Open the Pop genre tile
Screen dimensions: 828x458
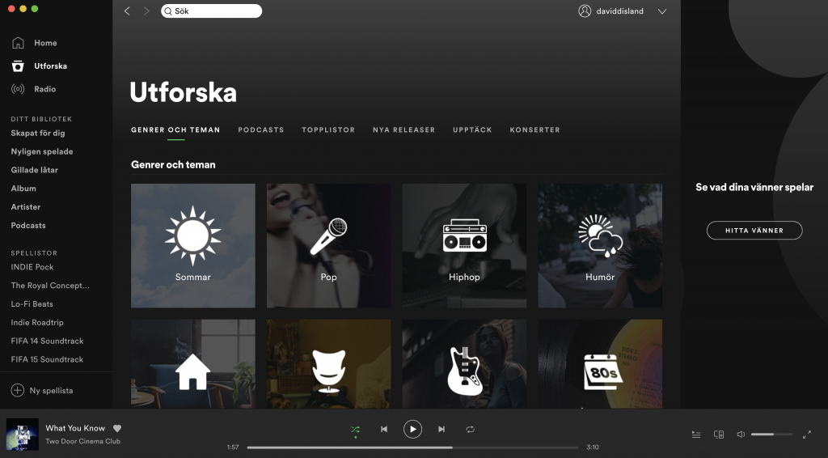coord(329,246)
